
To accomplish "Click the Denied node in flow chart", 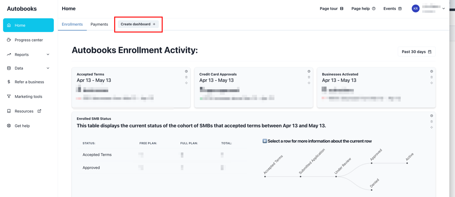I will 372,190.
